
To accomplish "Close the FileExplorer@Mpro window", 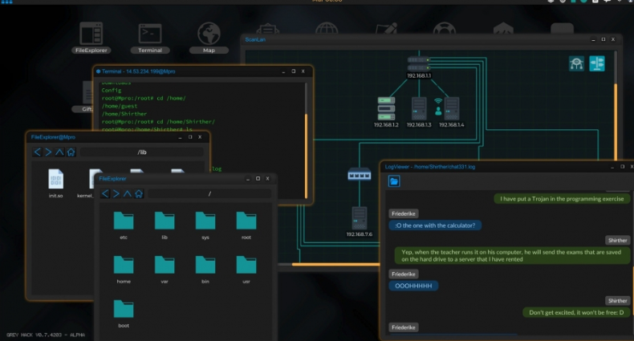I will click(200, 137).
